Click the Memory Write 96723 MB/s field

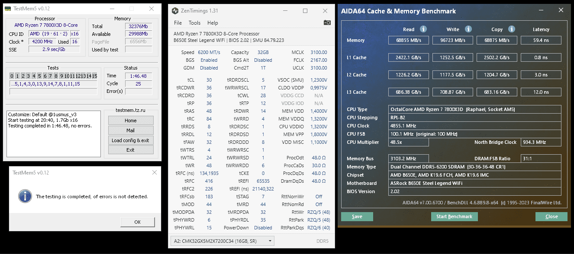tap(453, 40)
